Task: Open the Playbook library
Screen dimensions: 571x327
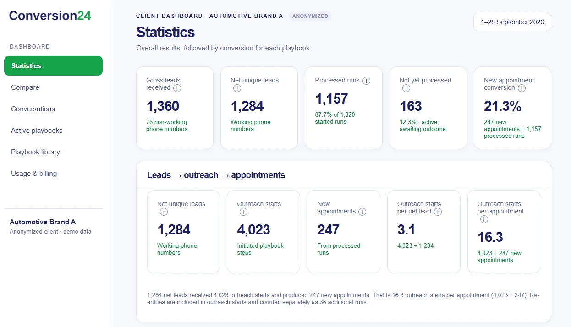Action: [53, 152]
